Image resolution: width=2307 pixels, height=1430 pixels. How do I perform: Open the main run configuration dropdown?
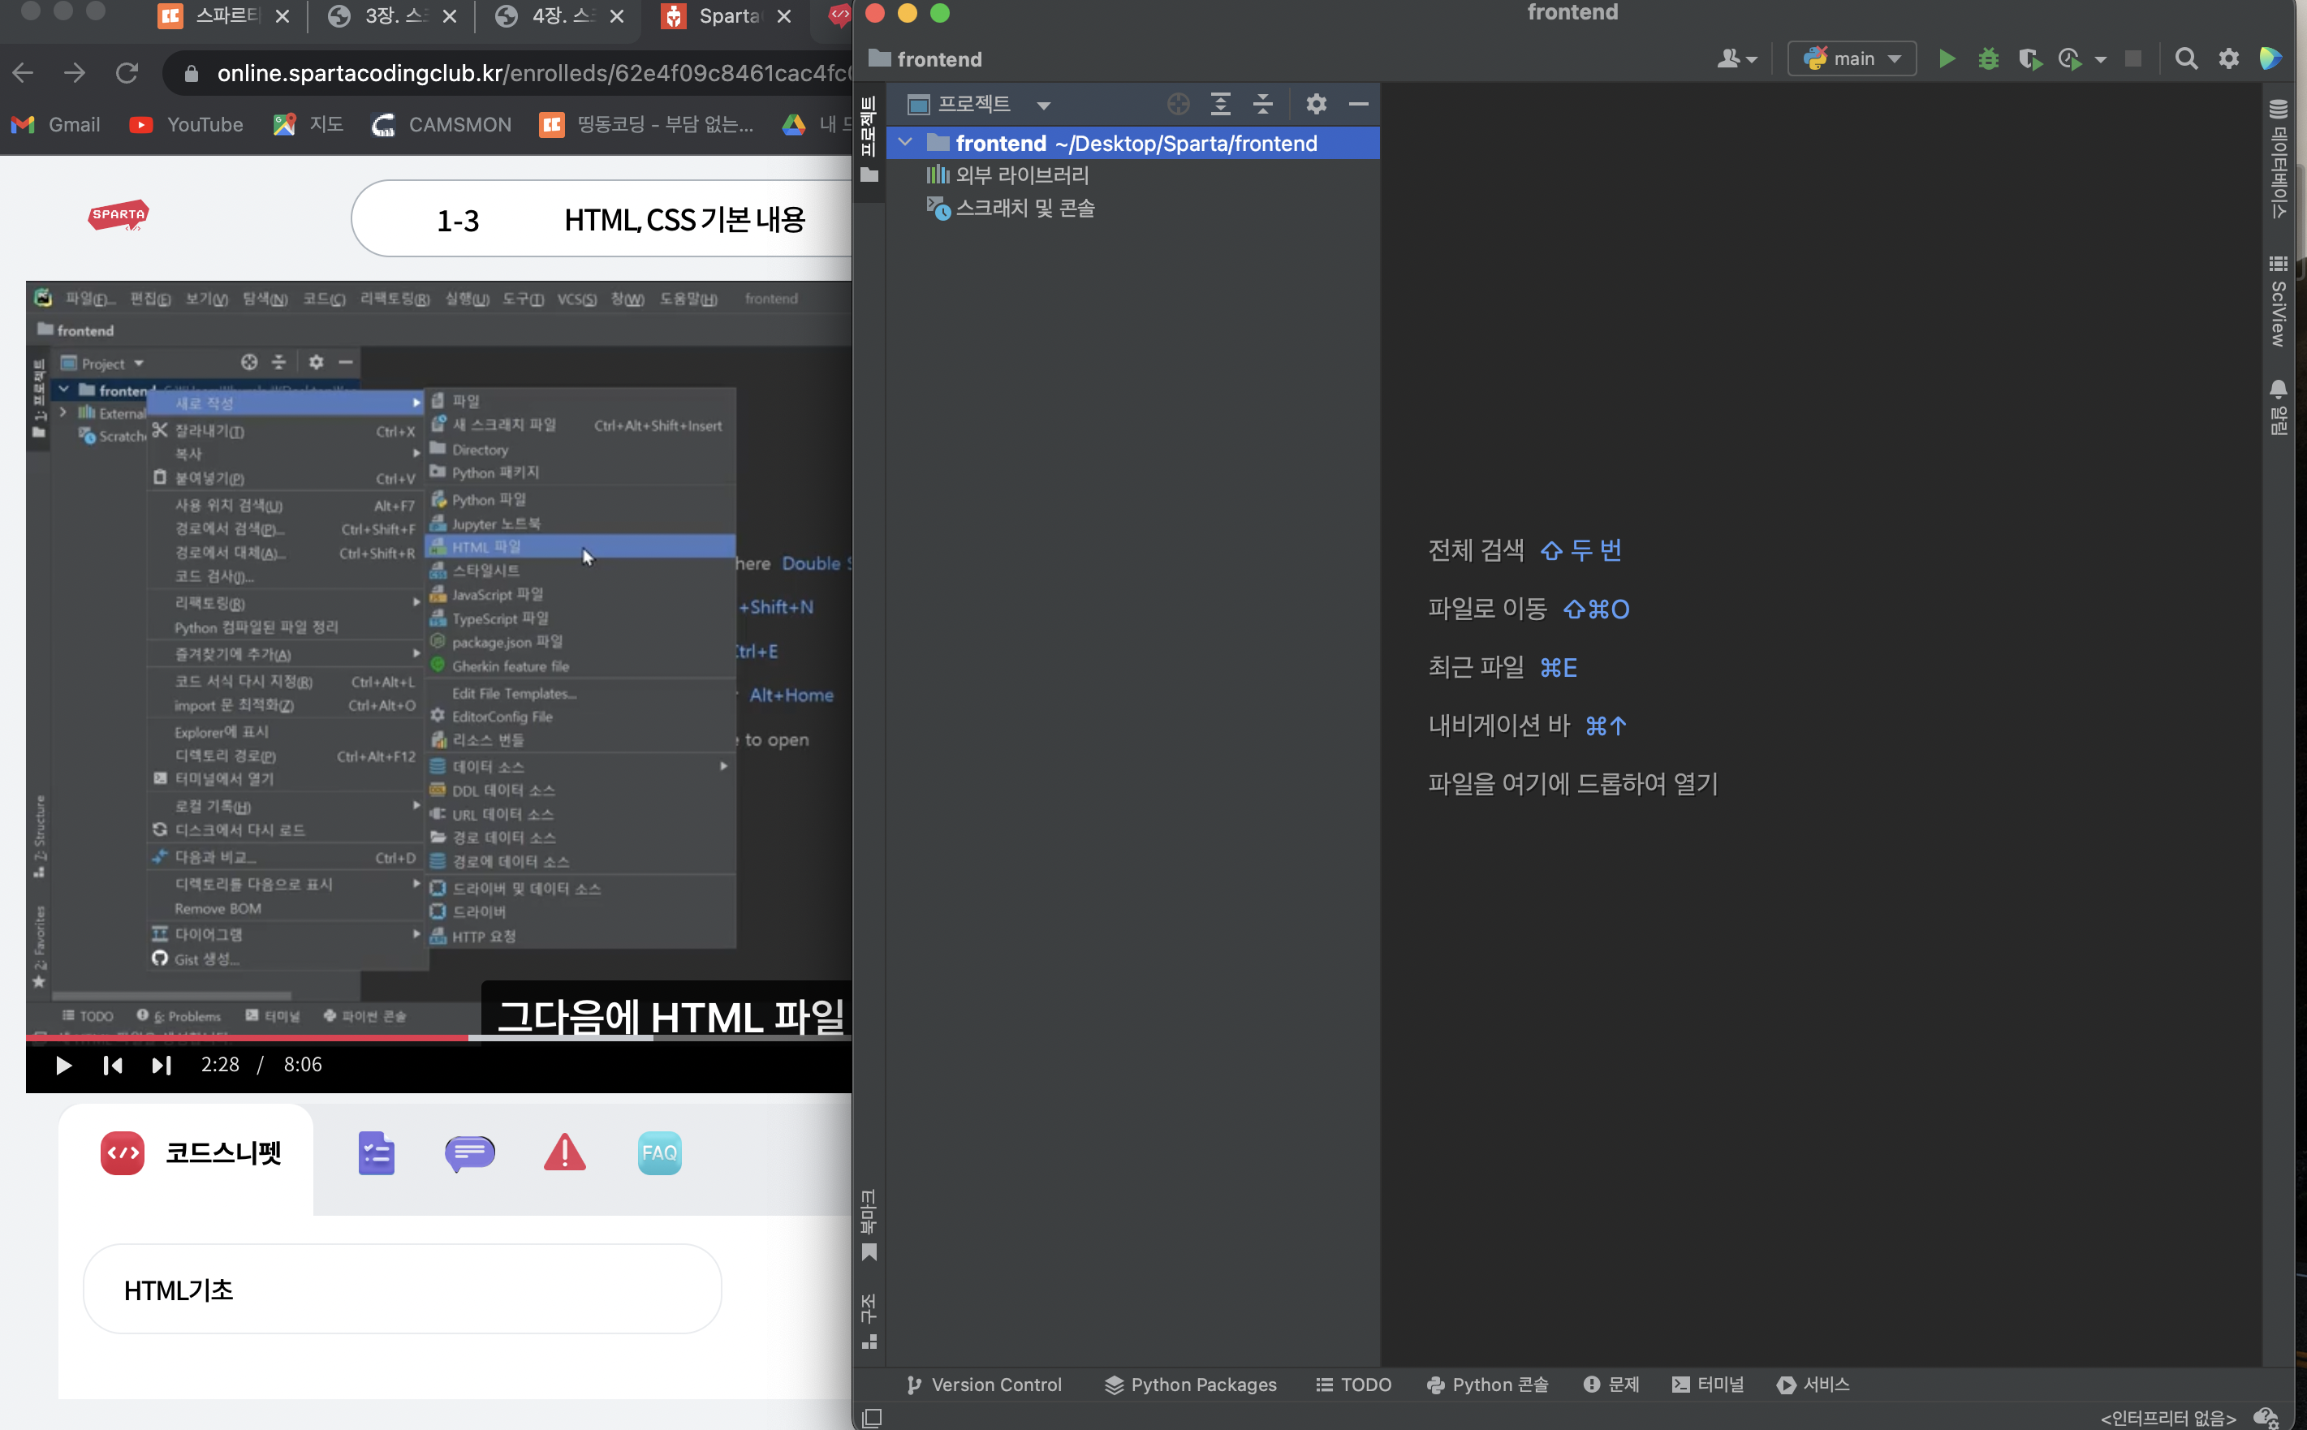tap(1851, 58)
